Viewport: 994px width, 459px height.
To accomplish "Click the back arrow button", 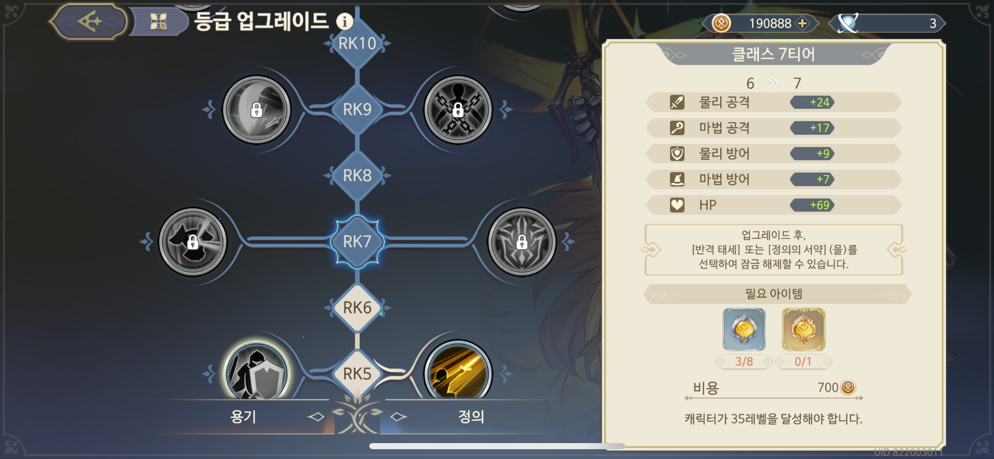I will pyautogui.click(x=89, y=21).
